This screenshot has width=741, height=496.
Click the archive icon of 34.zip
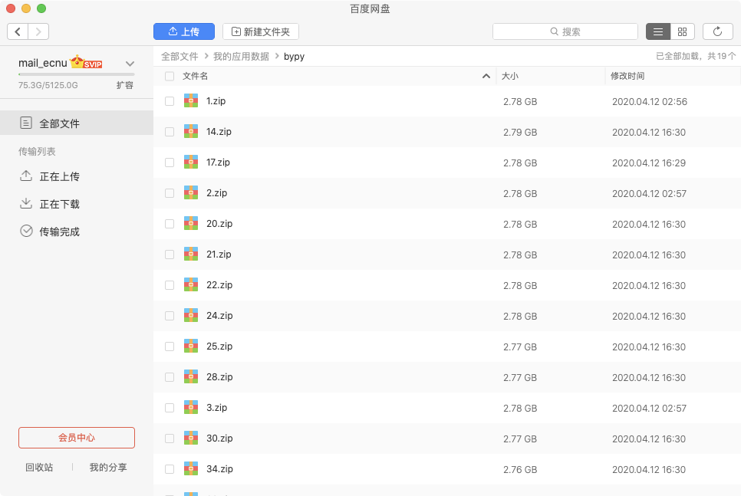191,468
